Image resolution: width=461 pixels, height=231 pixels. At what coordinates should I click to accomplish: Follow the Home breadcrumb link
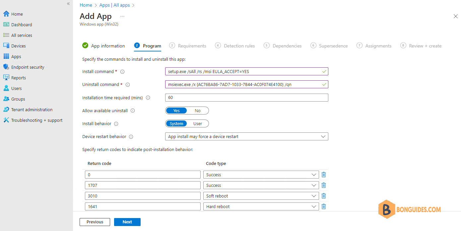(x=86, y=5)
